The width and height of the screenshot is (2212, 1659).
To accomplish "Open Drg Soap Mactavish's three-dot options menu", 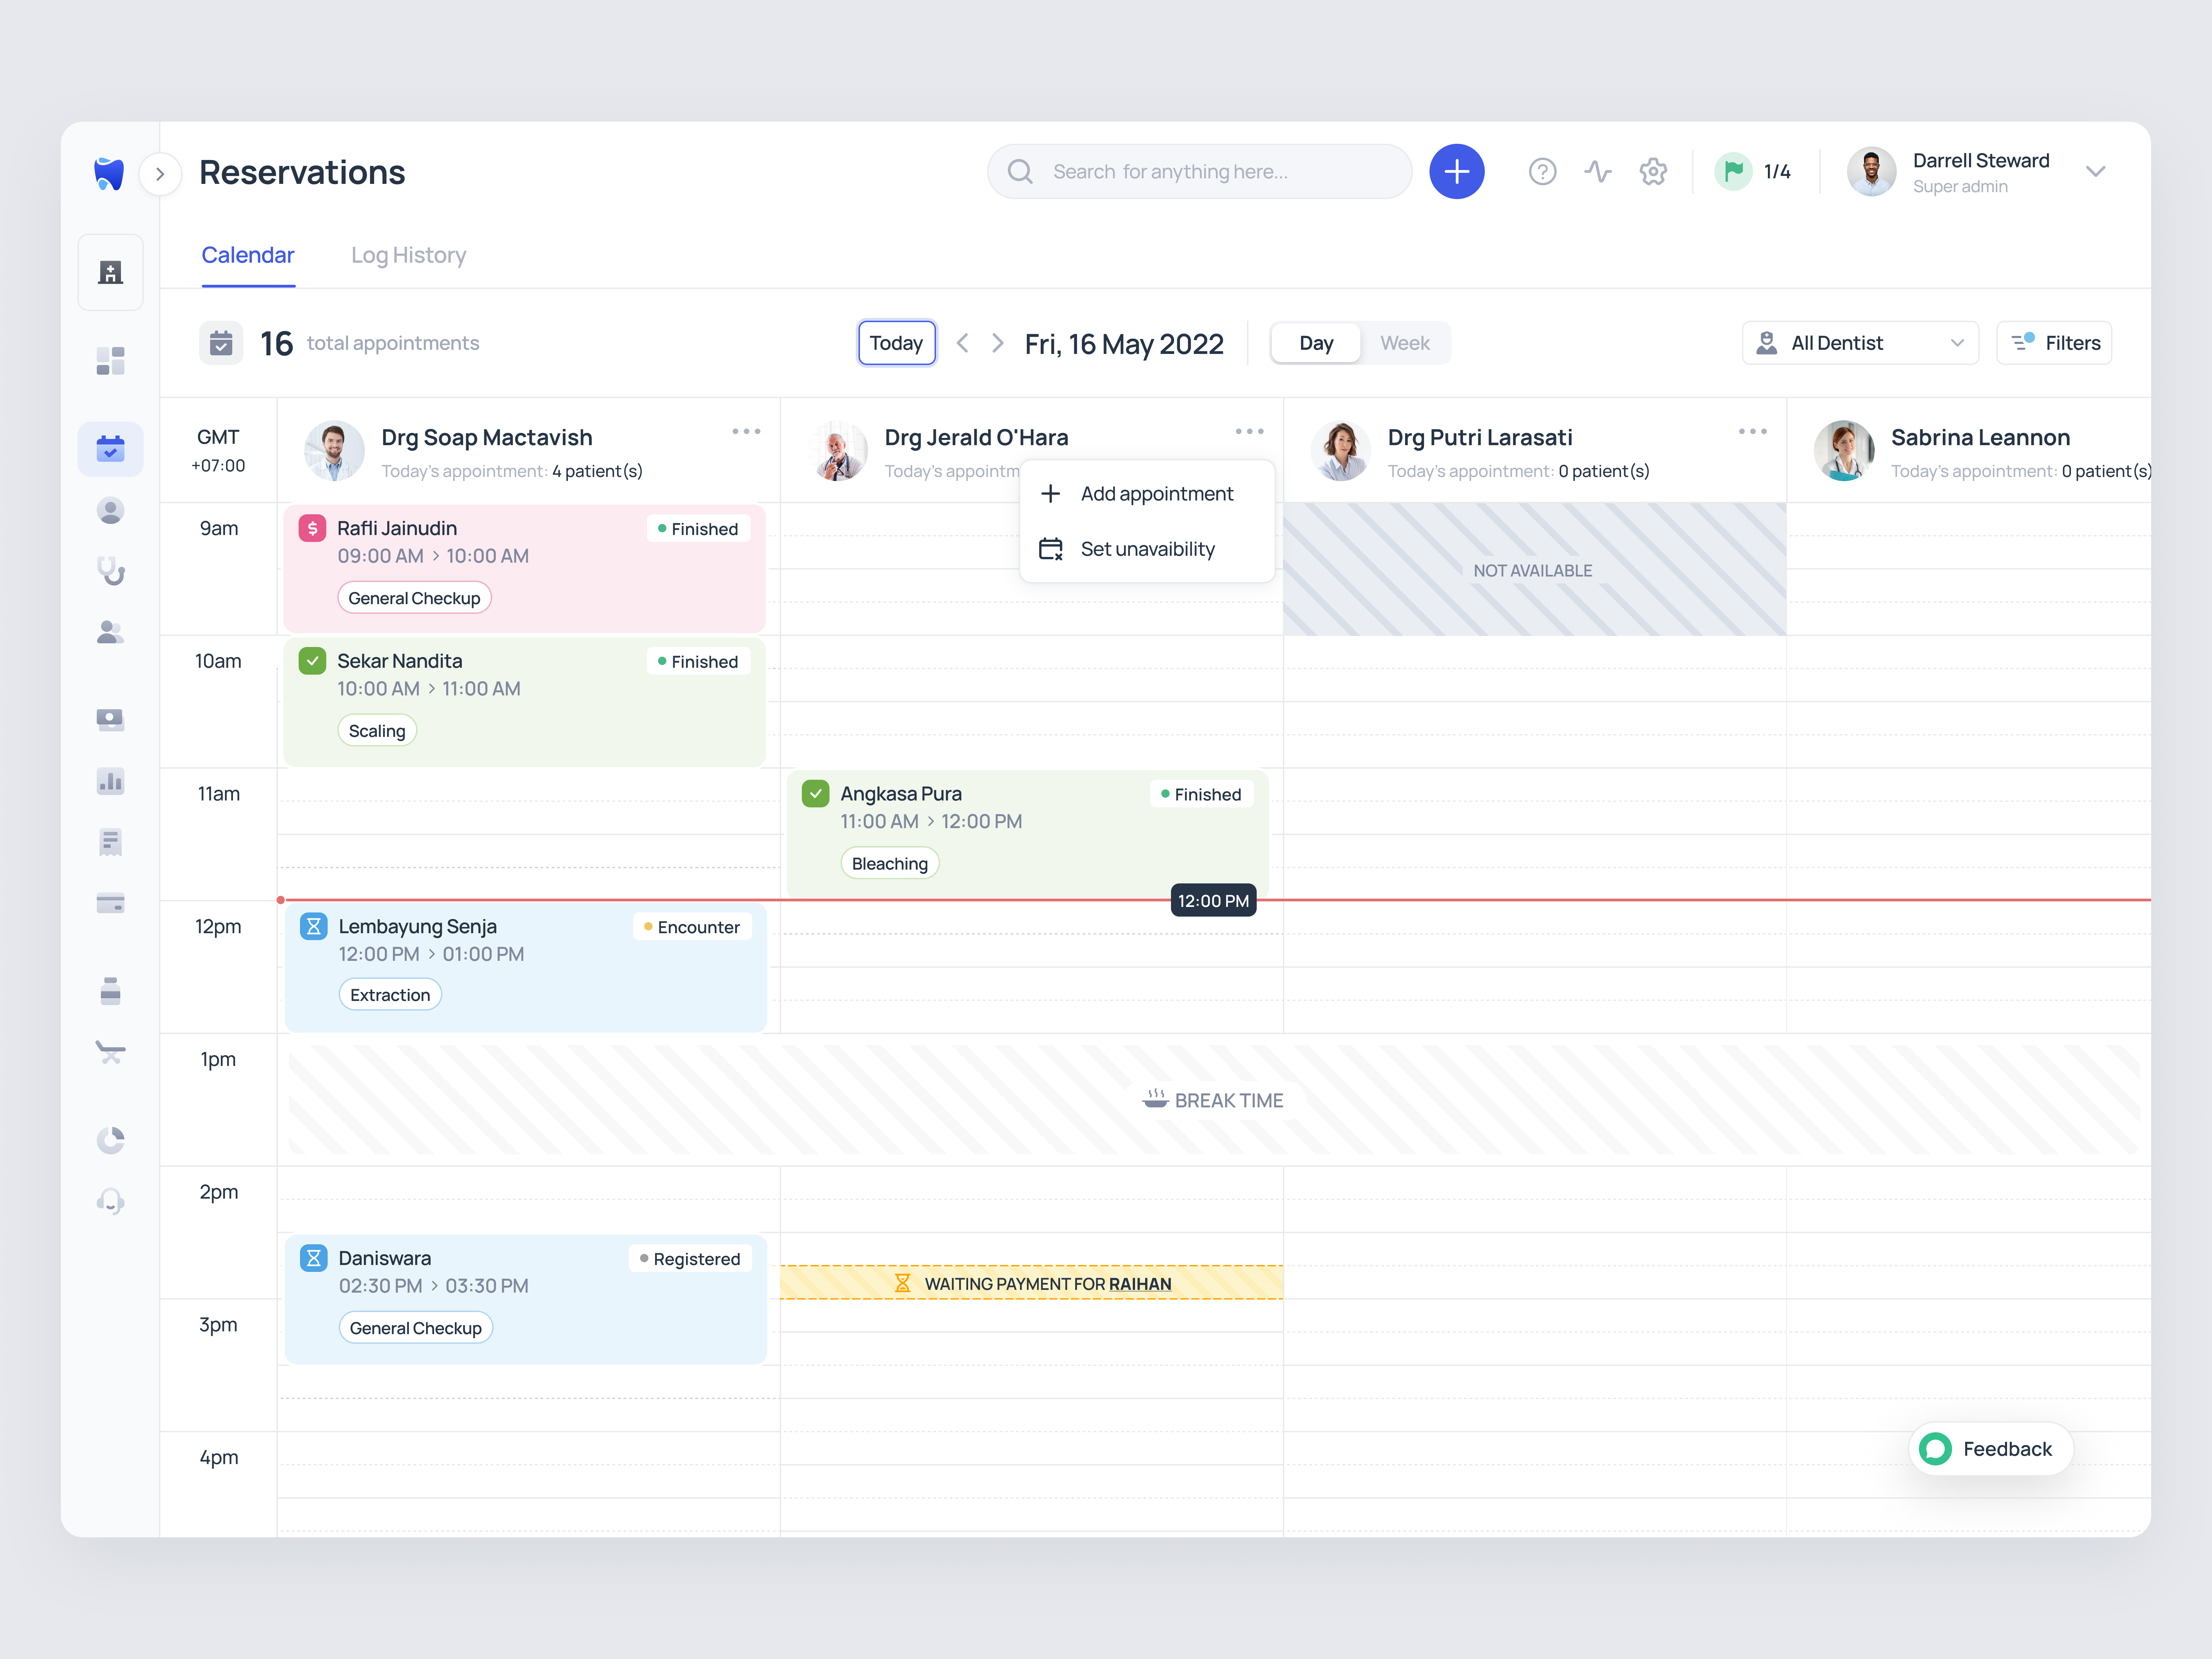I will (x=746, y=431).
